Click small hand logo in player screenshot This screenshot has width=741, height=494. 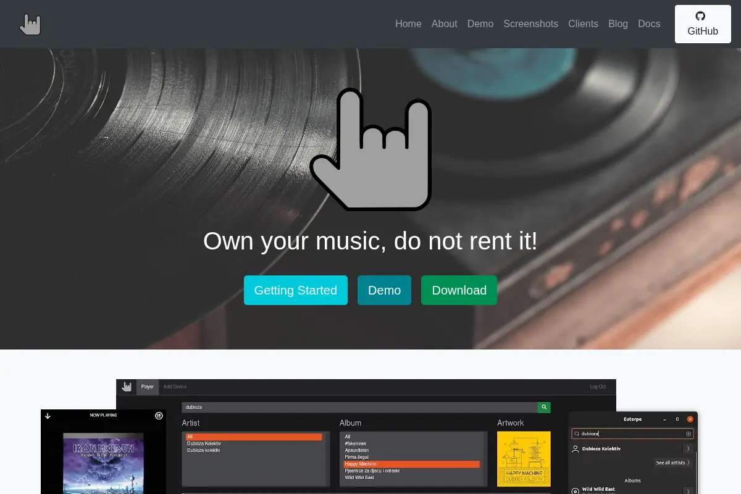click(x=127, y=387)
